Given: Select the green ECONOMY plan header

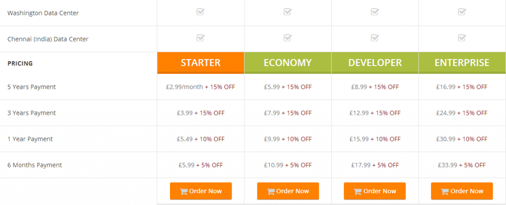Looking at the screenshot, I should [288, 63].
